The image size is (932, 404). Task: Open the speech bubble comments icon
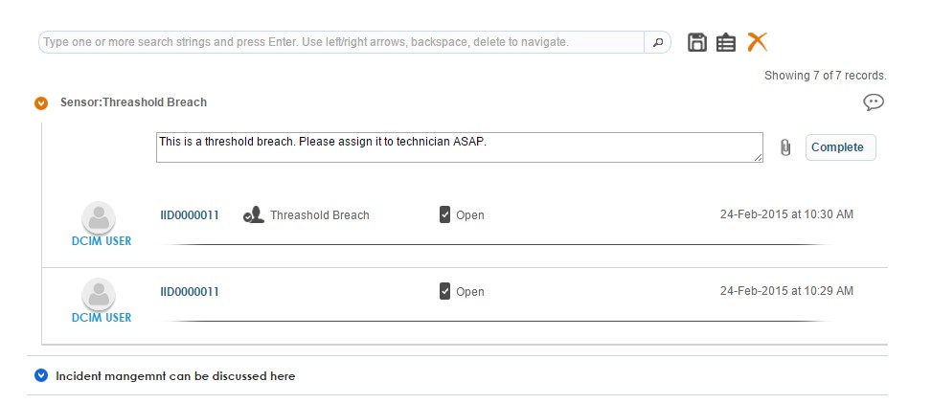click(x=873, y=102)
